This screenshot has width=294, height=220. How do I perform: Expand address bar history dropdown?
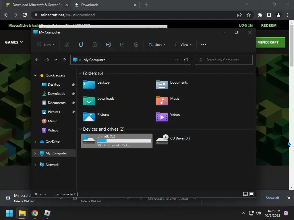(x=177, y=60)
